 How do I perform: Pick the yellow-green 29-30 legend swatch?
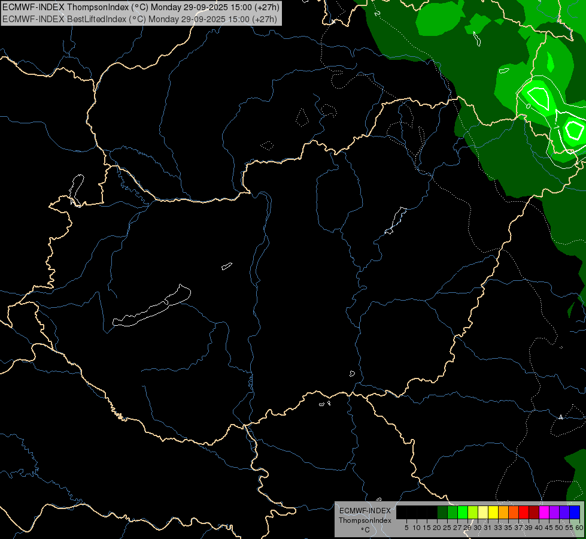pyautogui.click(x=472, y=513)
